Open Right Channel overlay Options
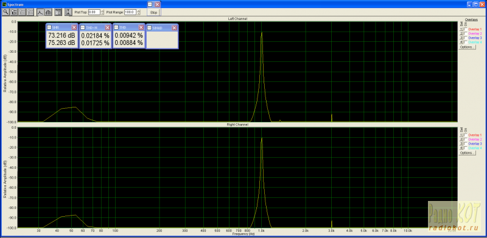The width and height of the screenshot is (487, 238). pyautogui.click(x=467, y=153)
